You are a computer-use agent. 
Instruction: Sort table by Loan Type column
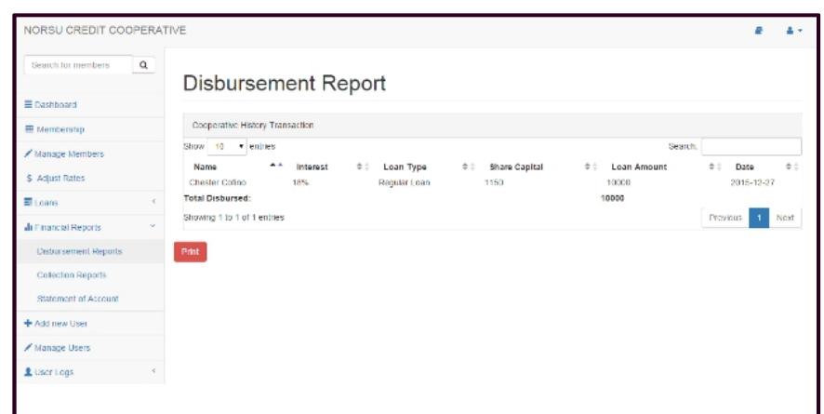[426, 167]
